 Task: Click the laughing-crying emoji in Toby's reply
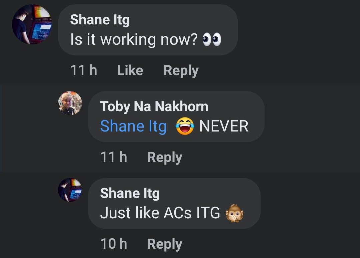pyautogui.click(x=185, y=126)
